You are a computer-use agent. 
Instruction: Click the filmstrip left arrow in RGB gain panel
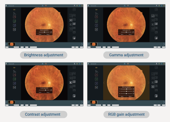89,102
